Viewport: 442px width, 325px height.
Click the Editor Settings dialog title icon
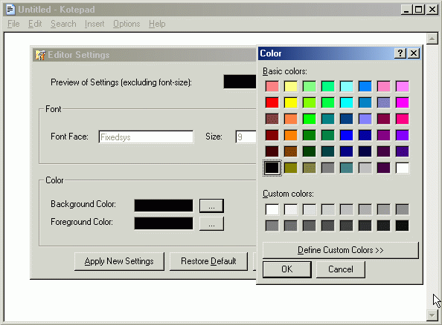click(x=40, y=55)
